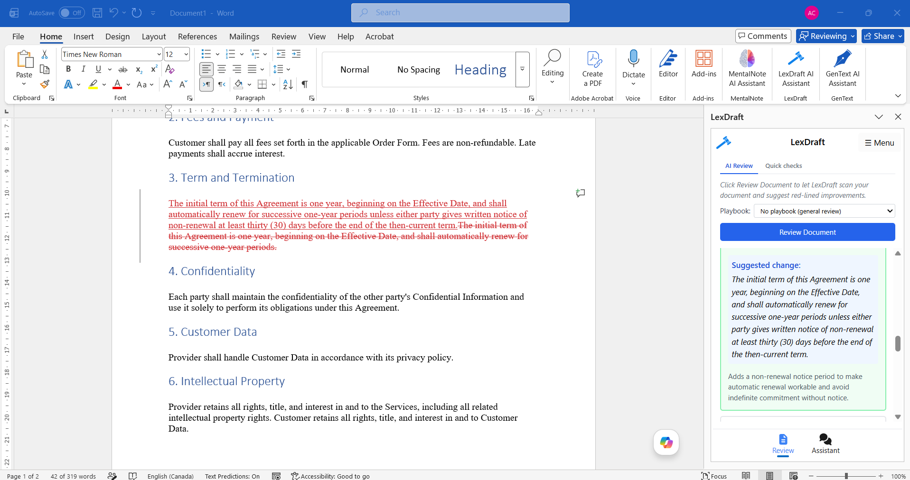
Task: Click the Format Painter icon
Action: tap(45, 84)
